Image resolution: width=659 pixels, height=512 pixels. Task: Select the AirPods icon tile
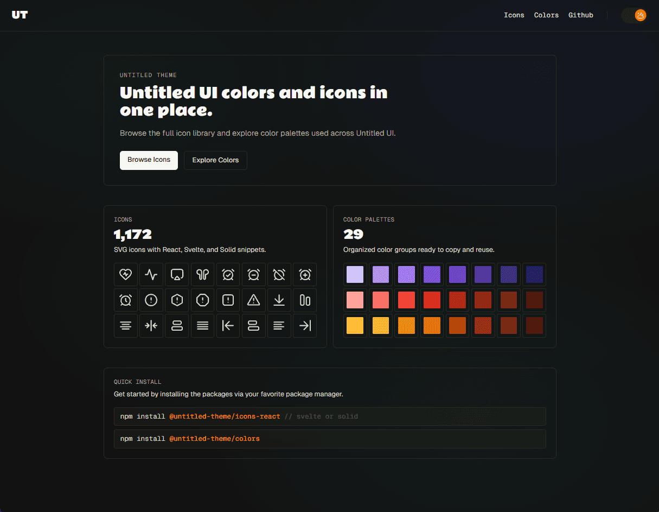coord(202,275)
